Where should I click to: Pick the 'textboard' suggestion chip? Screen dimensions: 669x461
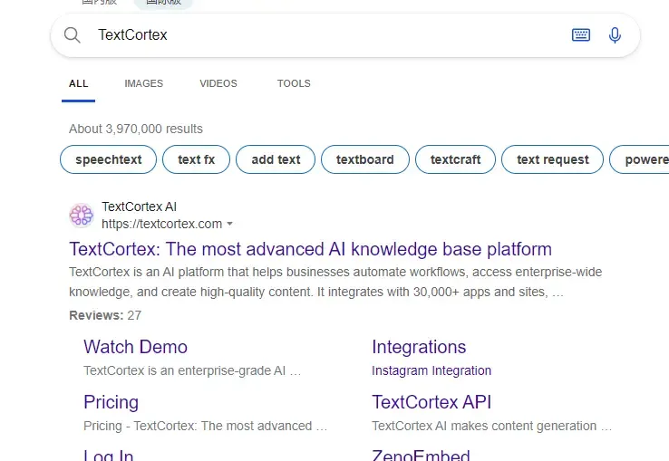pos(365,159)
